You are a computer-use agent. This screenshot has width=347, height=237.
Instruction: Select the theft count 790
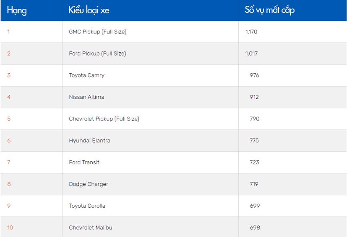point(254,119)
